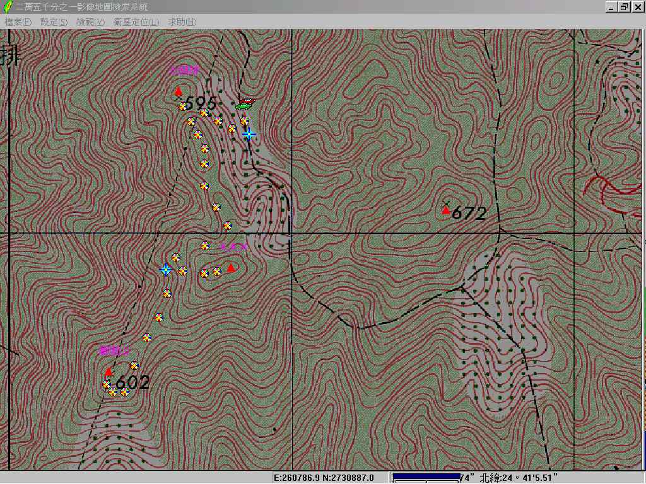Click the blue progress bar in status bar
646x484 pixels.
tap(426, 478)
